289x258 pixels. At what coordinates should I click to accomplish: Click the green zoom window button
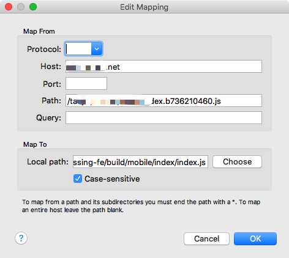pyautogui.click(x=33, y=7)
